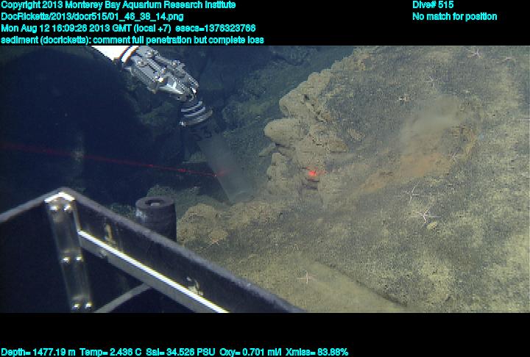Click the red laser dot on the rock
Screen dimensions: 530x357
click(x=313, y=173)
